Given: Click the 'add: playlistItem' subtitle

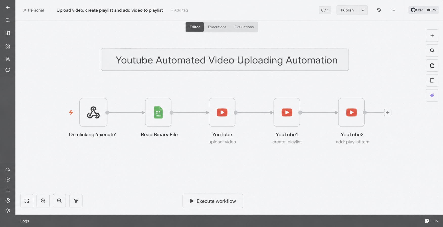Looking at the screenshot, I should pos(352,142).
